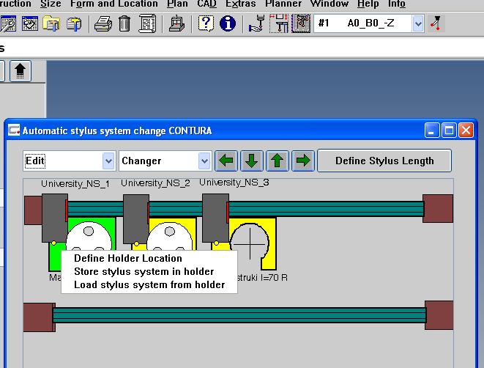The image size is (484, 368).
Task: Select the University_NS_3 holder label
Action: 234,183
